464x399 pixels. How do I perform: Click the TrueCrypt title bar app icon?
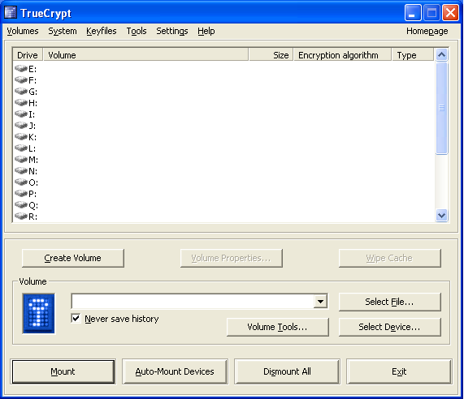[x=11, y=13]
